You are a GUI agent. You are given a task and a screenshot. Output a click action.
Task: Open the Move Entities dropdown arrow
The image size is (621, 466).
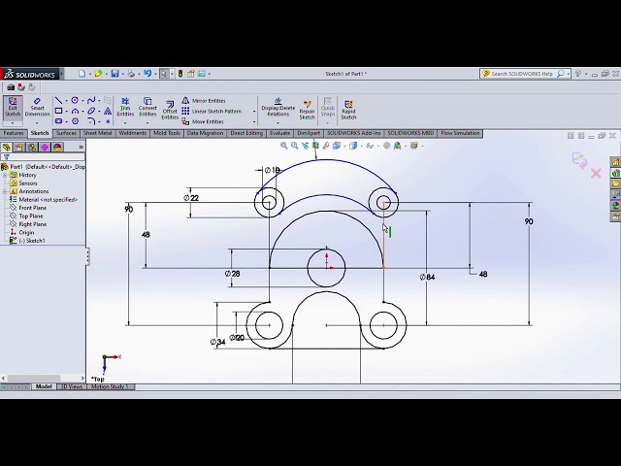click(254, 121)
